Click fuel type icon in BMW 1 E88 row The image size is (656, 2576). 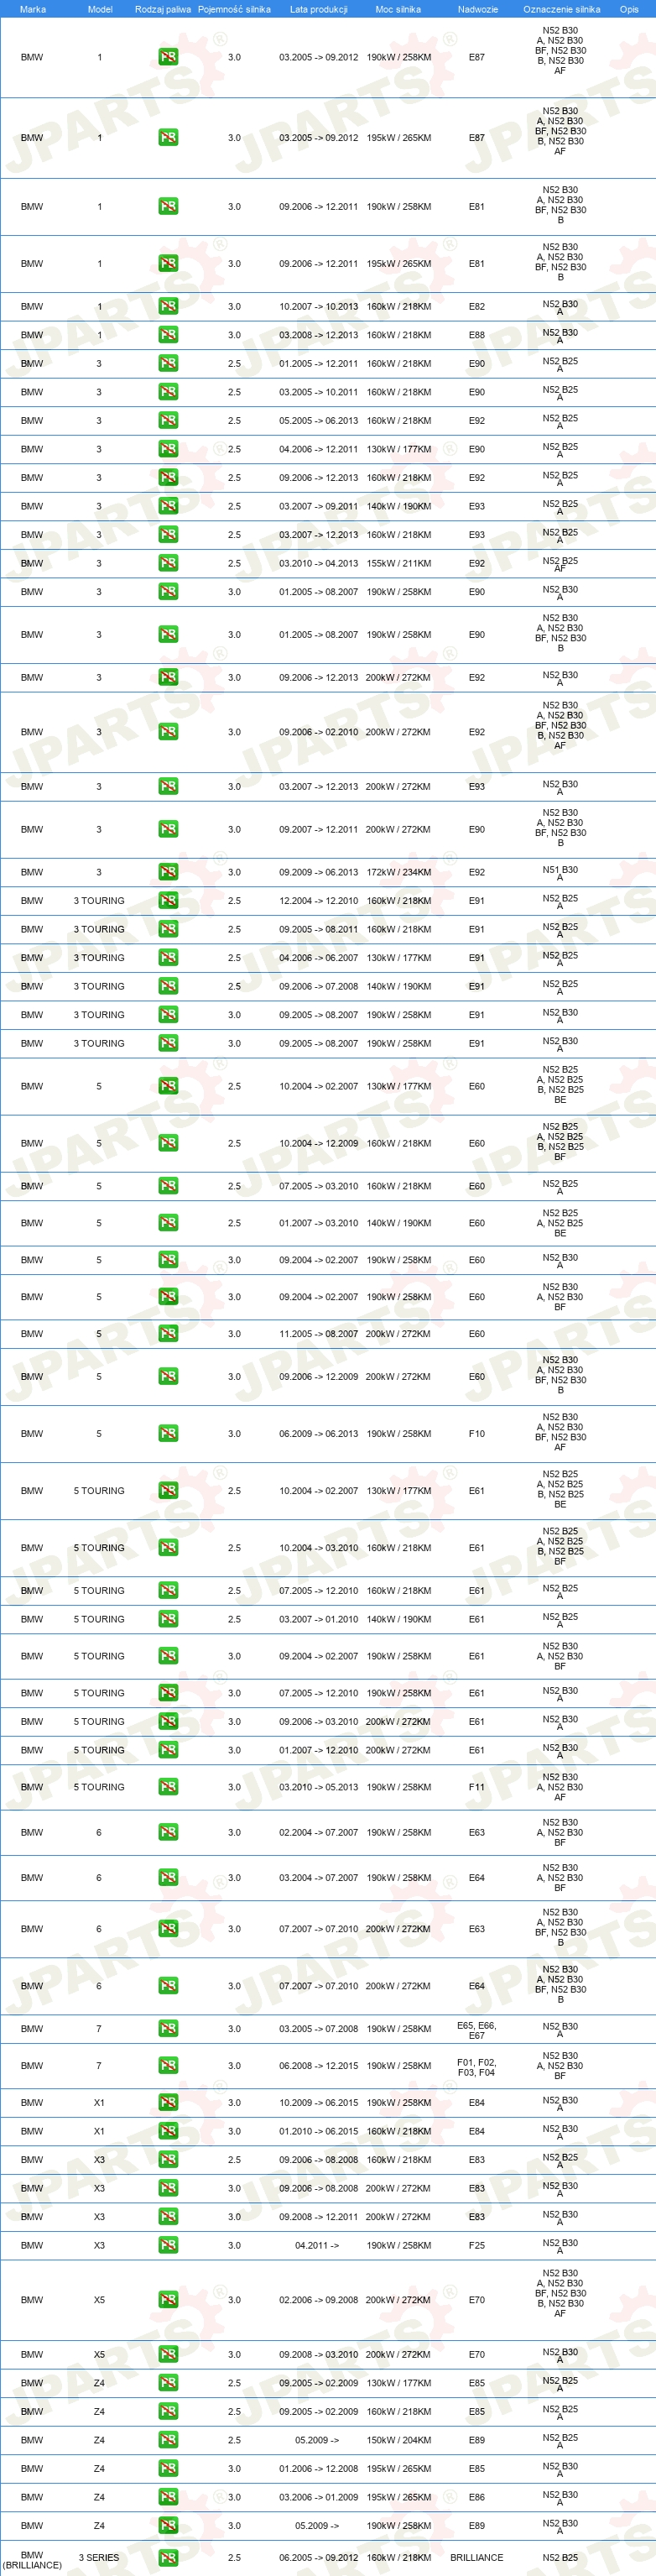[x=168, y=335]
